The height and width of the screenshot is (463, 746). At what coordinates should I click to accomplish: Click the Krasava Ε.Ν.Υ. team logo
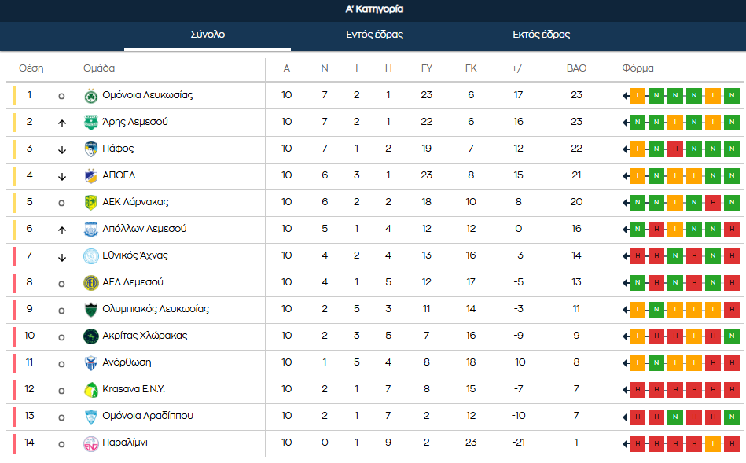pos(90,390)
